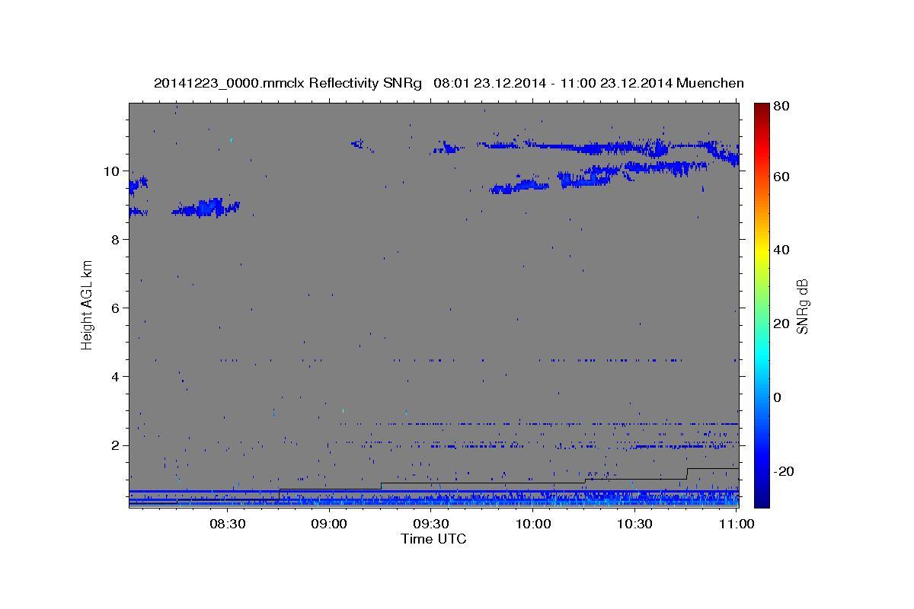The width and height of the screenshot is (914, 609).
Task: Click the 10:00 time tick label
Action: click(533, 524)
